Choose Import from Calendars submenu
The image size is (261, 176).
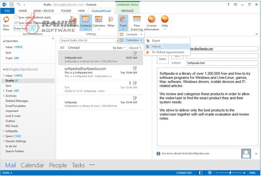[x=167, y=46]
